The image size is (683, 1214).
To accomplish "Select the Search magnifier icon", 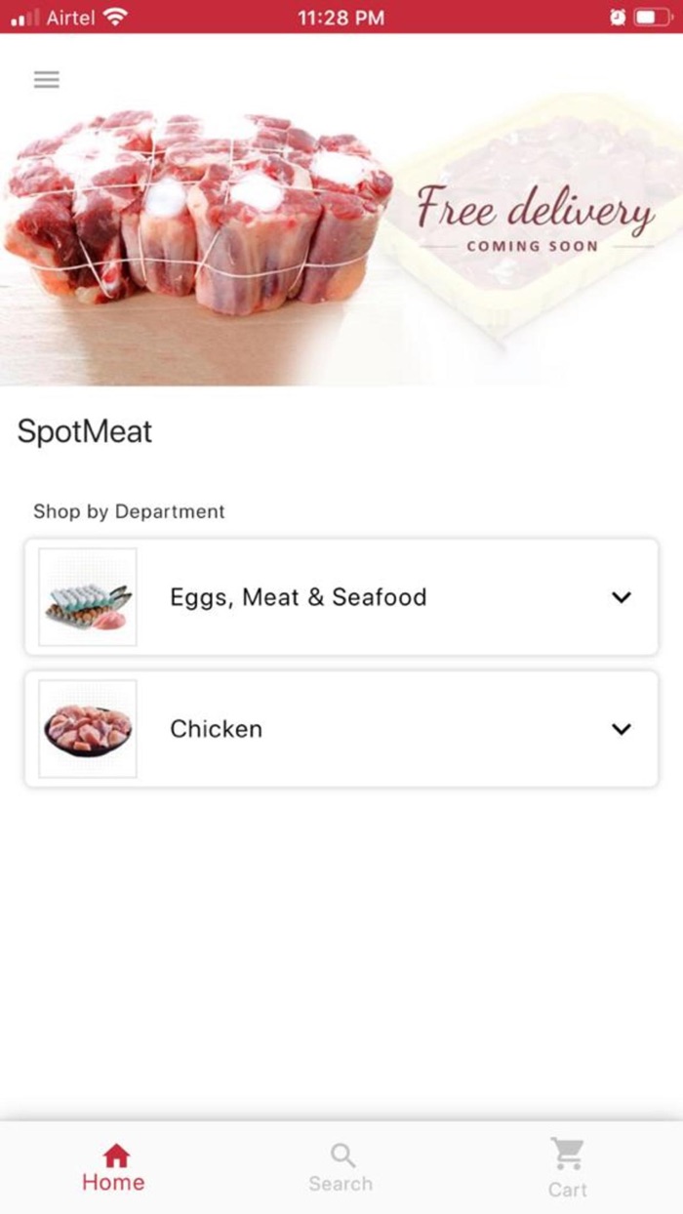I will click(x=341, y=1154).
